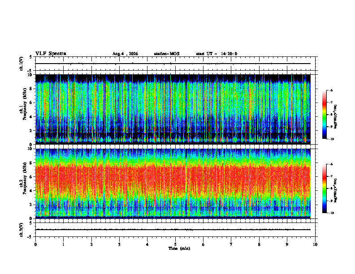Click the "ch.3(V)" waveform axis label
Image resolution: width=355 pixels, height=274 pixels.
pos(22,230)
